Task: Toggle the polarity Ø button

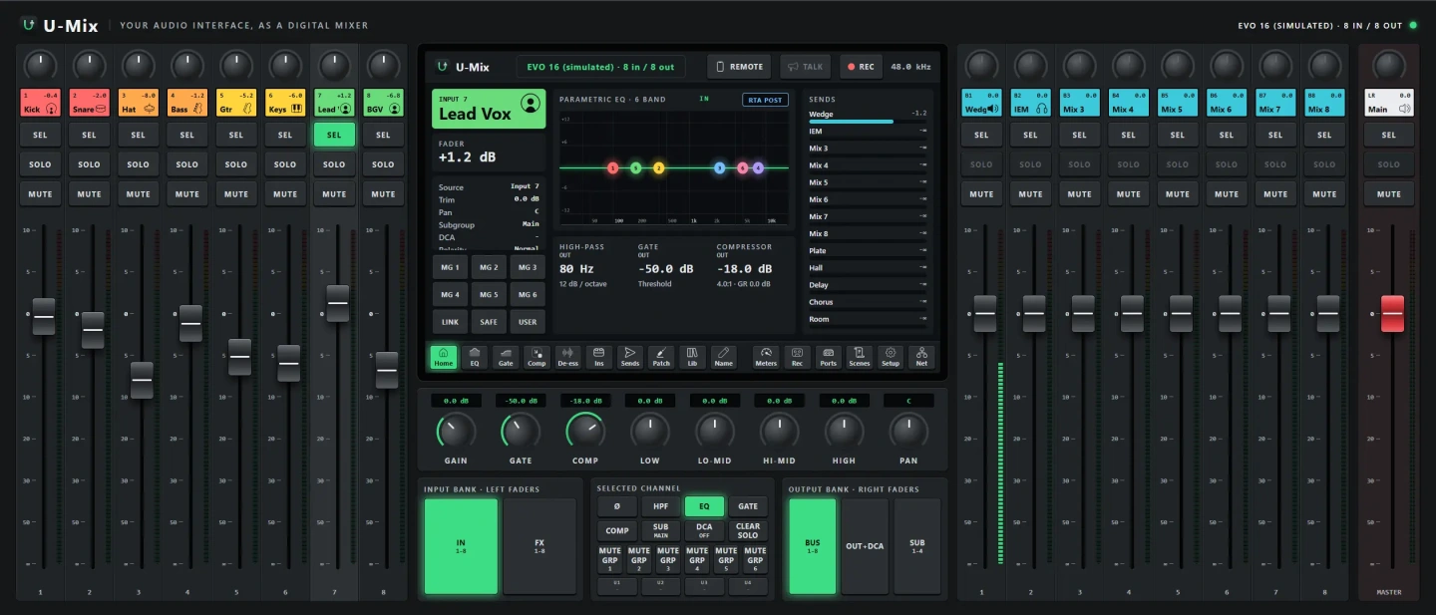Action: [x=617, y=506]
